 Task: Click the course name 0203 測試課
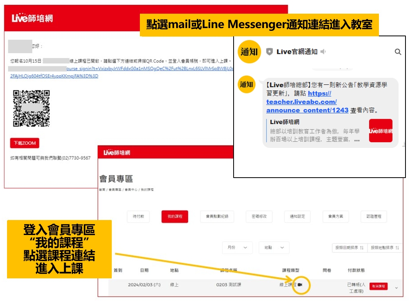(229, 285)
